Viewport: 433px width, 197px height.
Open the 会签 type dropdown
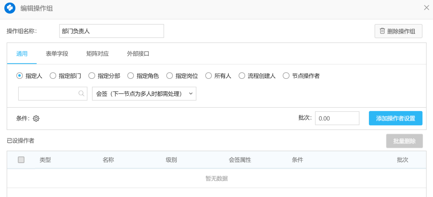(x=144, y=94)
